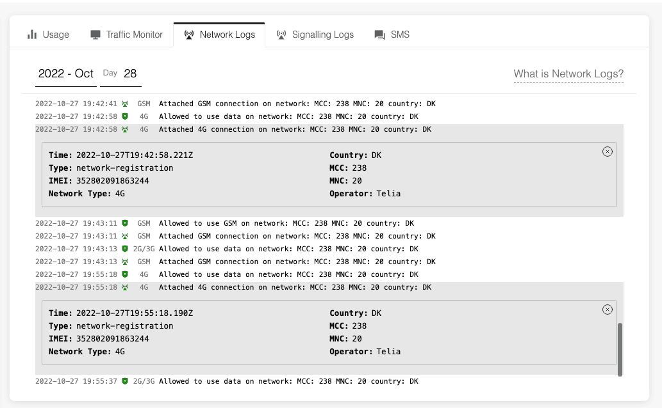Open the Day 28 selector

click(x=120, y=74)
